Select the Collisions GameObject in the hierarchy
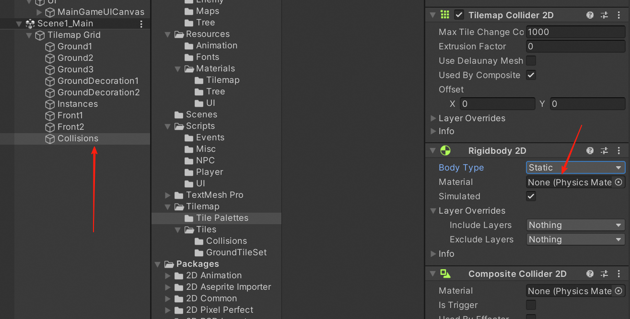This screenshot has width=630, height=319. (79, 138)
